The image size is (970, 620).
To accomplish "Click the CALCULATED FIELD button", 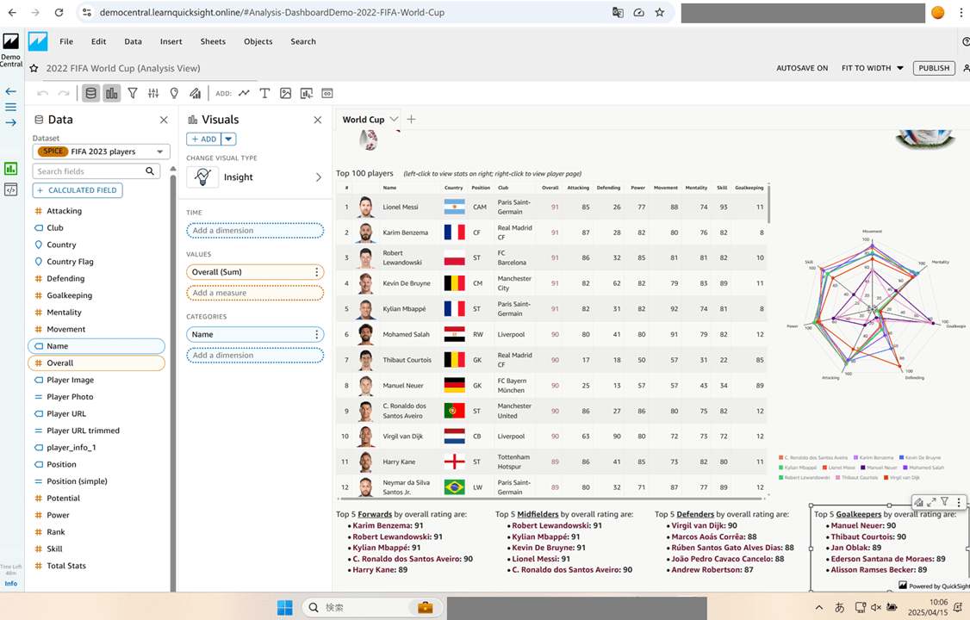I will coord(78,190).
